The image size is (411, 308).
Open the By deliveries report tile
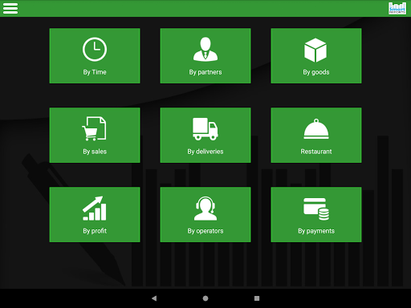205,136
